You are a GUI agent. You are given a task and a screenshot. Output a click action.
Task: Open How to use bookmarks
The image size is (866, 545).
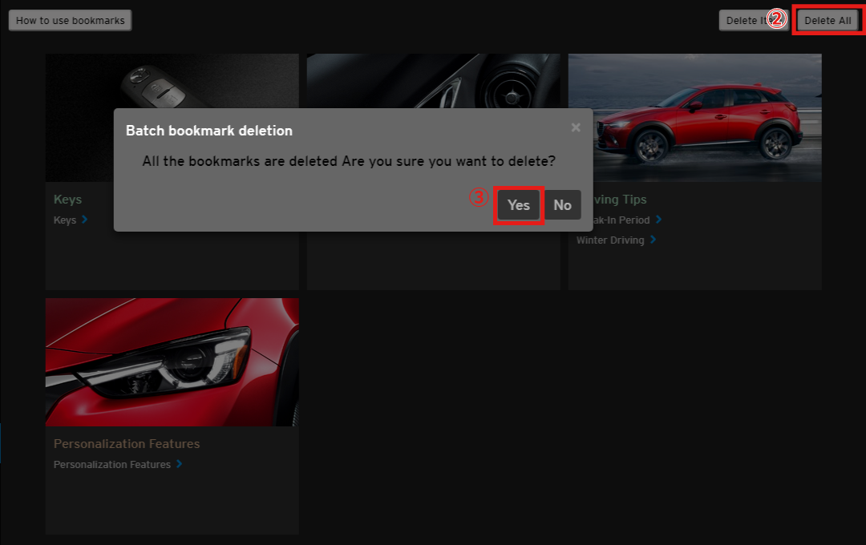(x=70, y=21)
